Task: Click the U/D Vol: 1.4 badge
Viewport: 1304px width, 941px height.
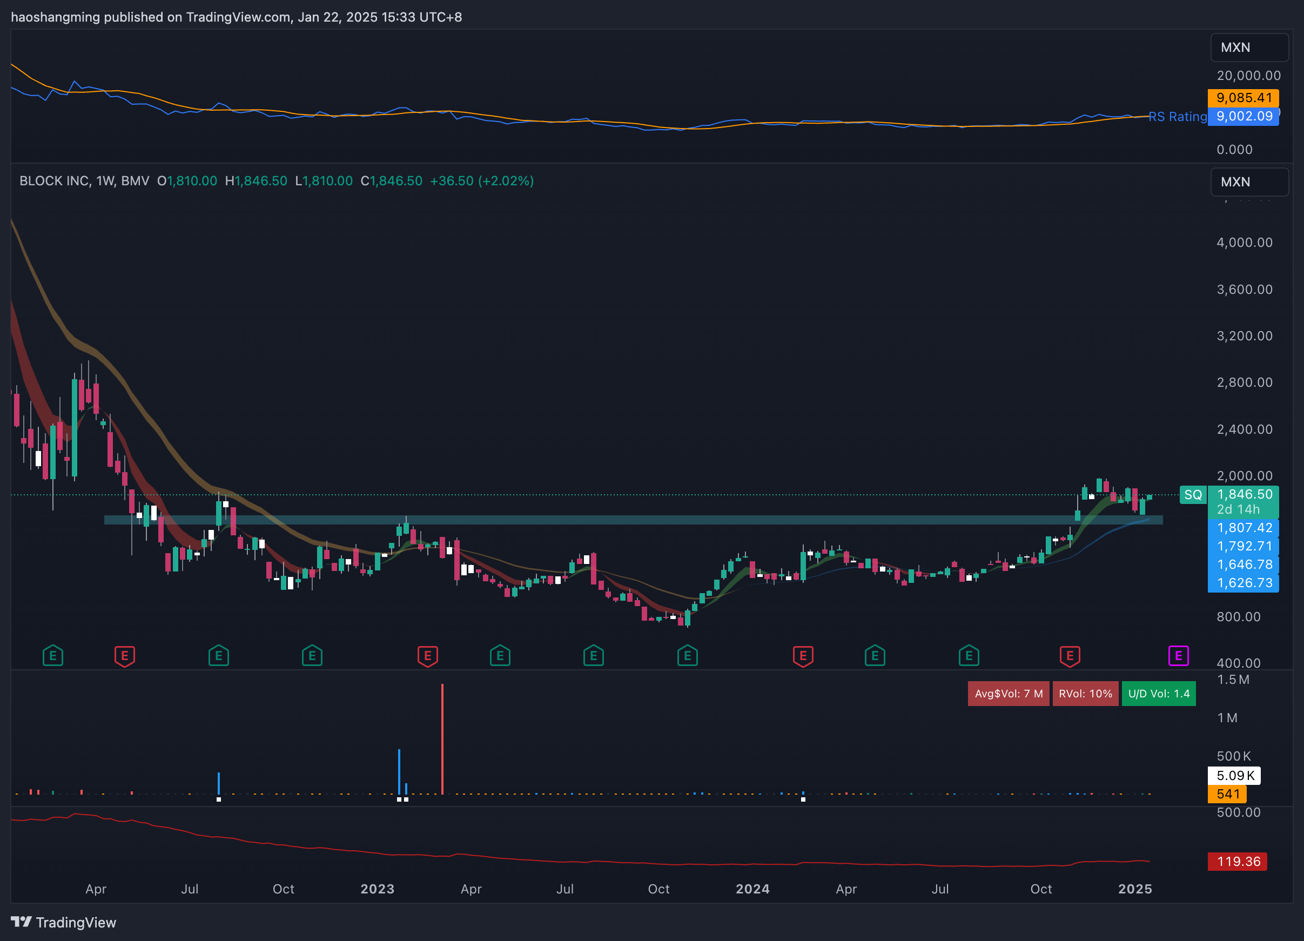Action: click(1158, 693)
